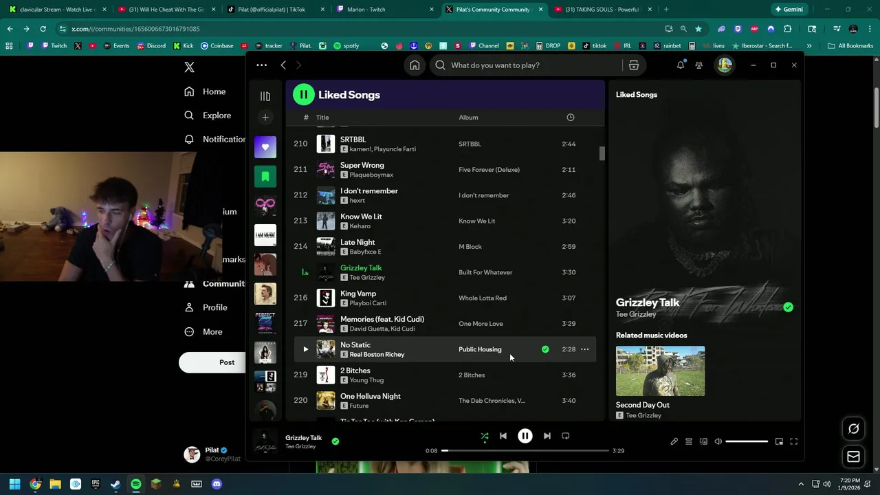The image size is (880, 495).
Task: Switch to the Marlon Twitch tab
Action: [x=384, y=10]
